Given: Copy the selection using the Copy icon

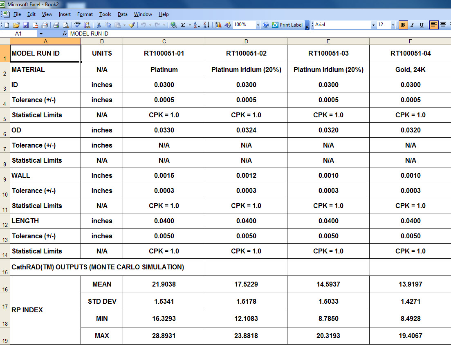Looking at the screenshot, I should click(x=108, y=25).
